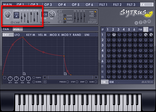Image resolution: width=156 pixels, height=112 pixels.
Task: Toggle the SNAP option
Action: 86,82
